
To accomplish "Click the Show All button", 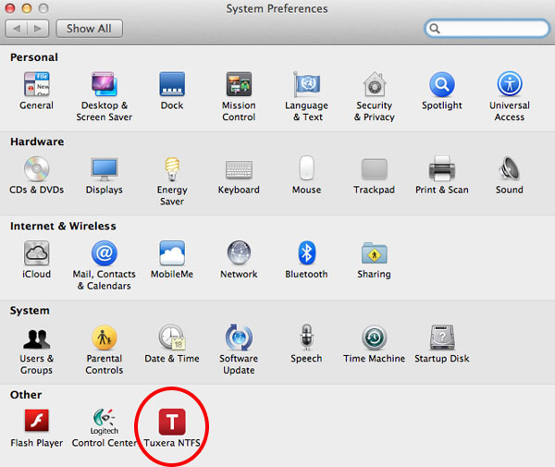I will pos(89,29).
